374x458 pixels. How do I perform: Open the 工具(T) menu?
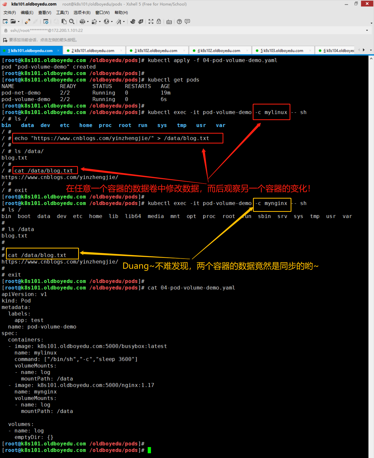pos(62,12)
